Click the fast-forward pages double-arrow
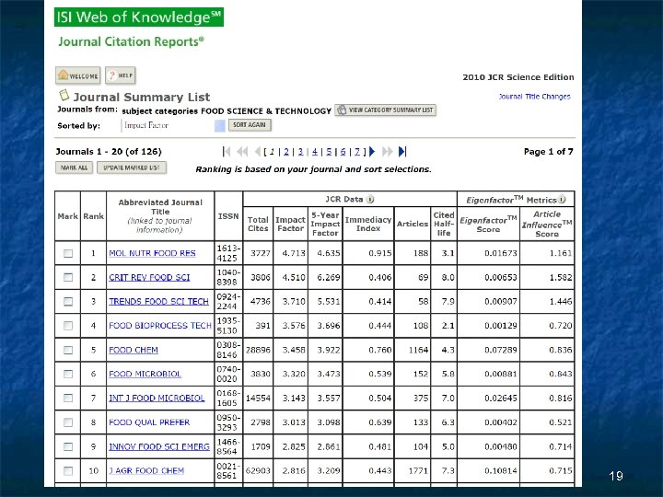 click(x=388, y=151)
